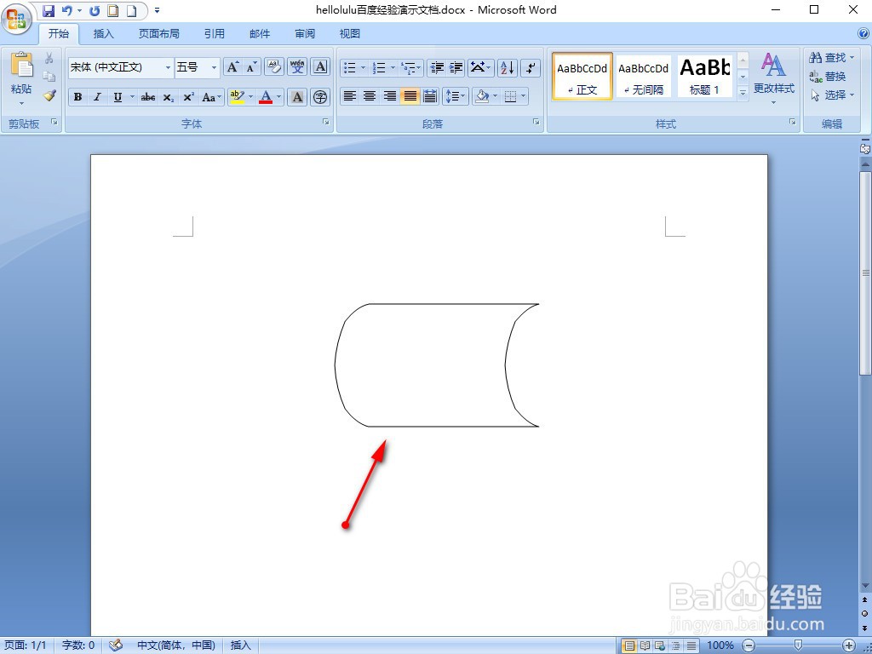
Task: Undo the last action
Action: (x=67, y=10)
